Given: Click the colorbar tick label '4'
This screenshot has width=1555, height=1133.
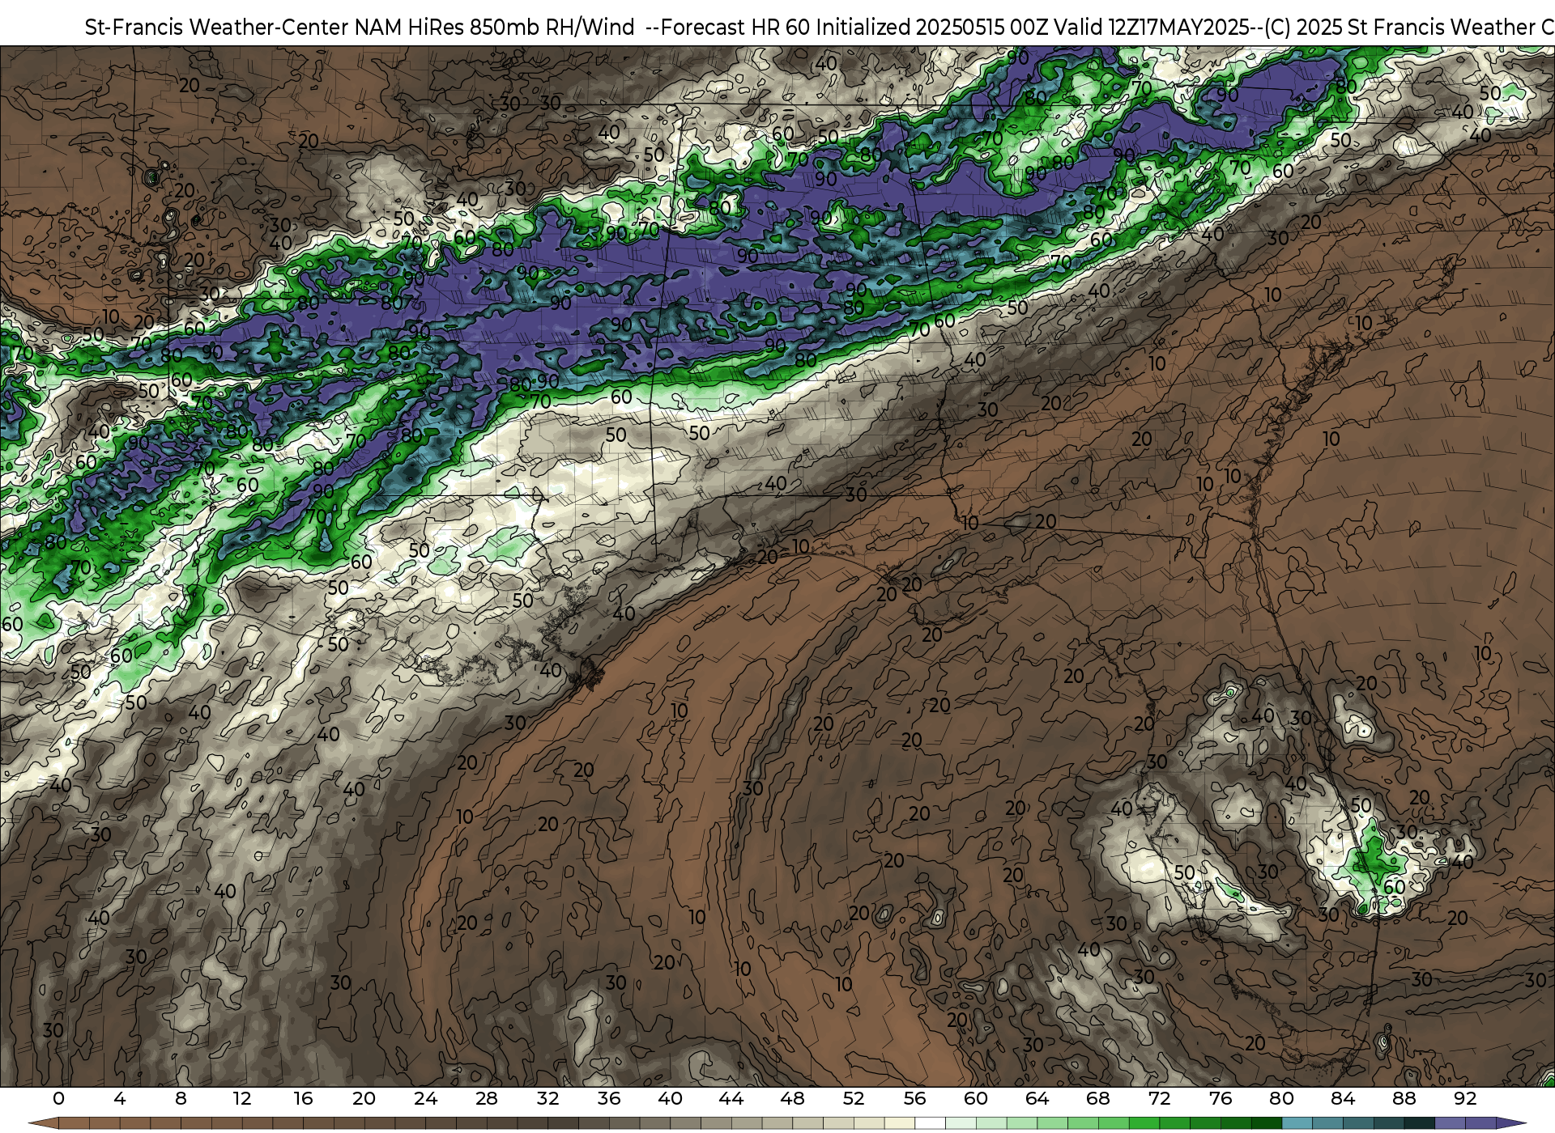Looking at the screenshot, I should tap(120, 1098).
